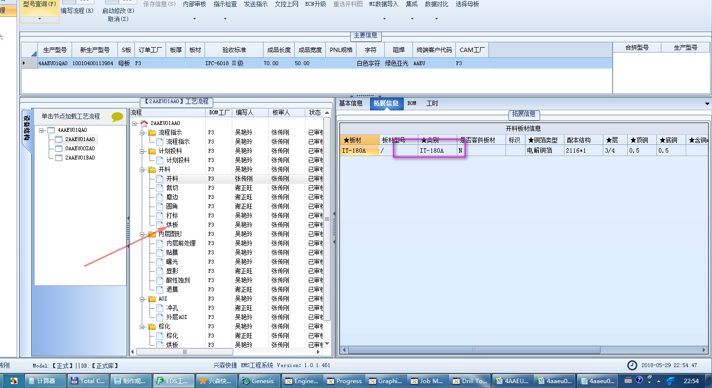Select 退膜 process step
The height and width of the screenshot is (388, 712).
click(172, 290)
